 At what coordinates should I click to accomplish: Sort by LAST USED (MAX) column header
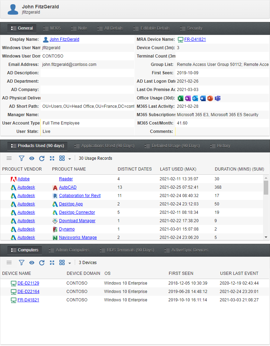click(x=178, y=169)
